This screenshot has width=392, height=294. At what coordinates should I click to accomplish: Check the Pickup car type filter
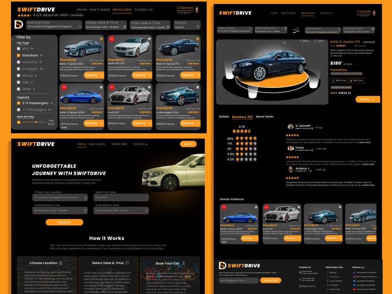pos(18,76)
